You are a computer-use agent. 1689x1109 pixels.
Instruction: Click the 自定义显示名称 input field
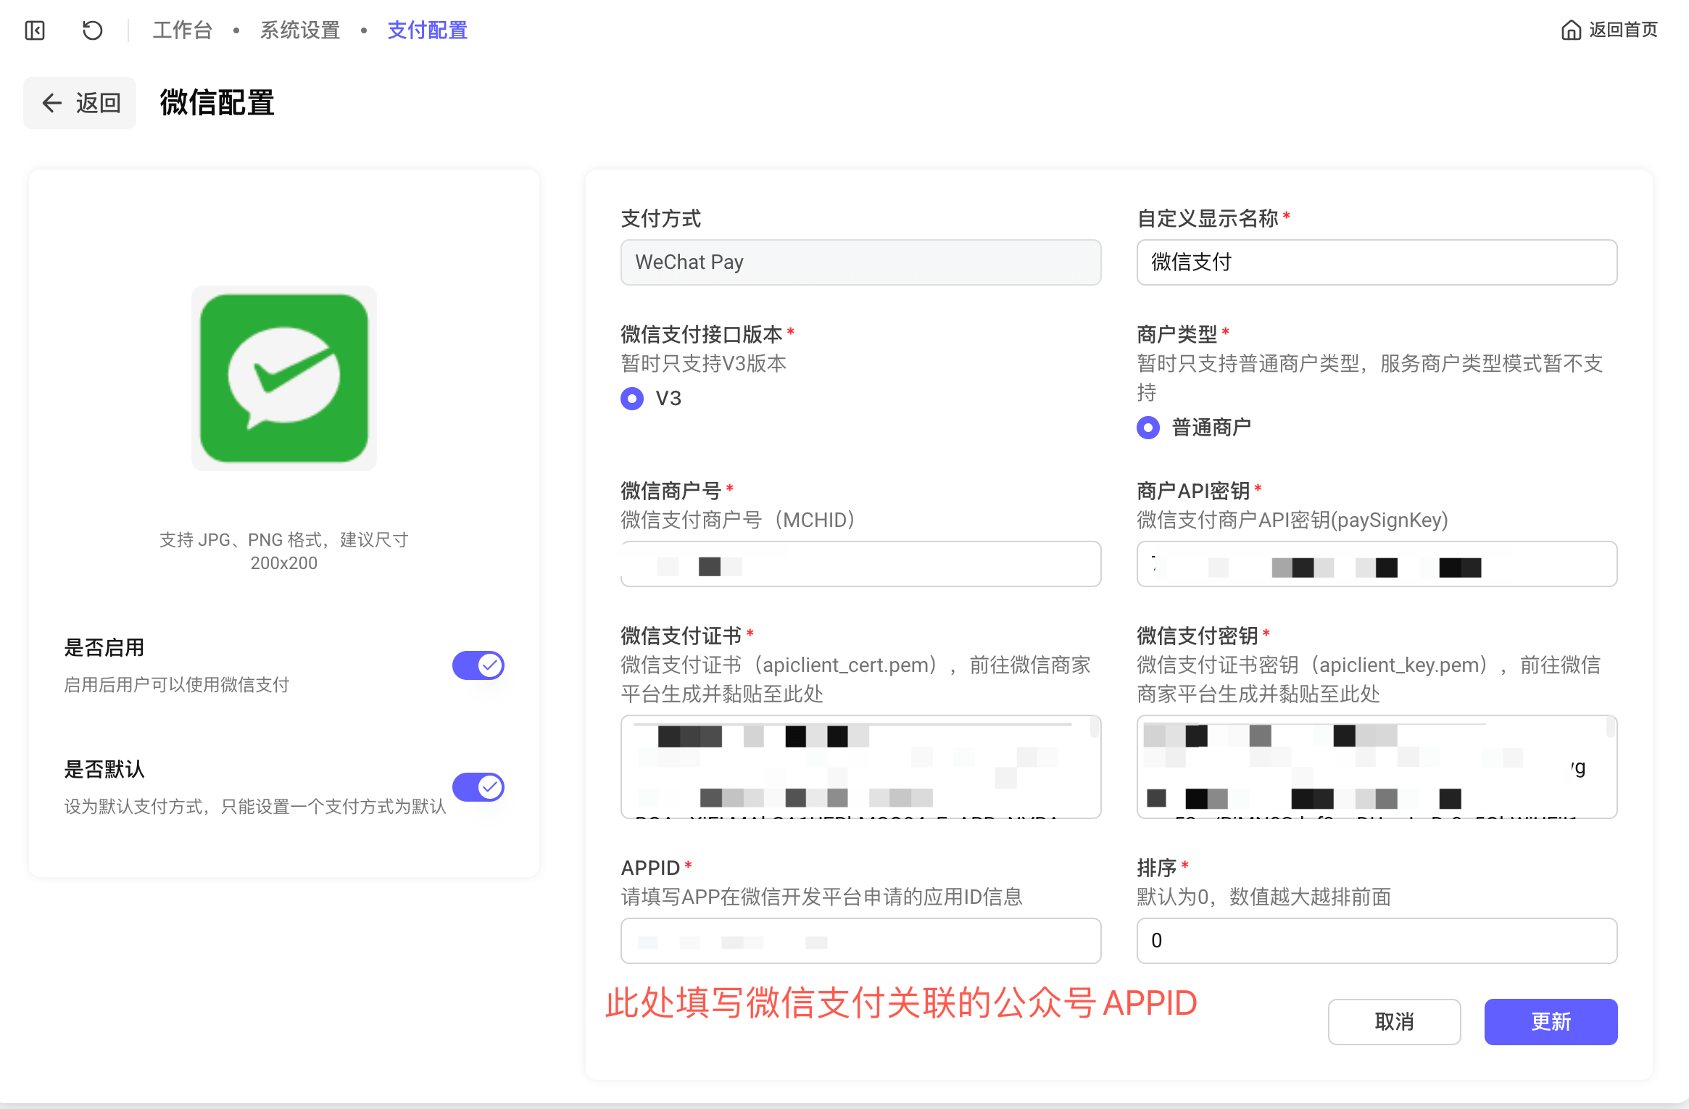coord(1377,262)
